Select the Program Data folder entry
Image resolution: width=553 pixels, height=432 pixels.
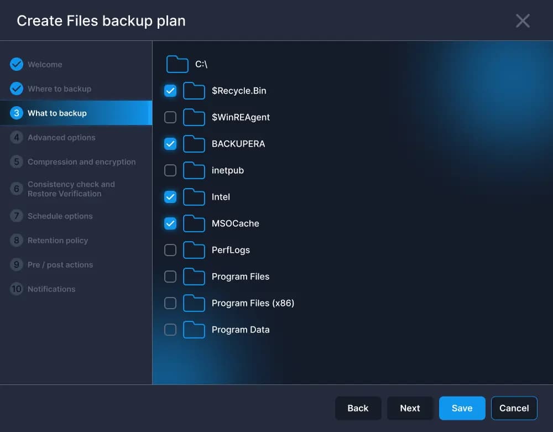click(x=241, y=330)
